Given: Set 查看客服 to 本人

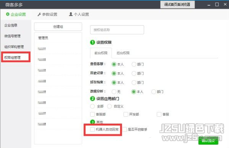Looking at the screenshot, I should (114, 64).
